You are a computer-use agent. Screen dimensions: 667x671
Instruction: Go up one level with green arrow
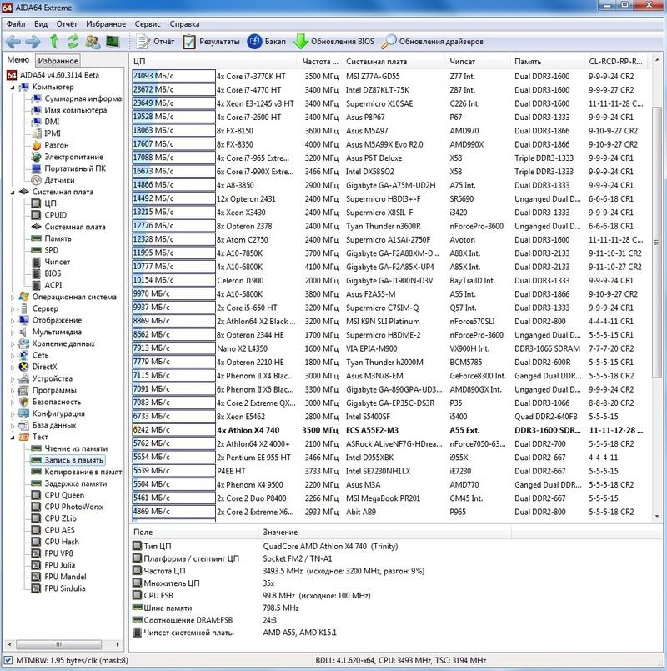click(x=53, y=42)
